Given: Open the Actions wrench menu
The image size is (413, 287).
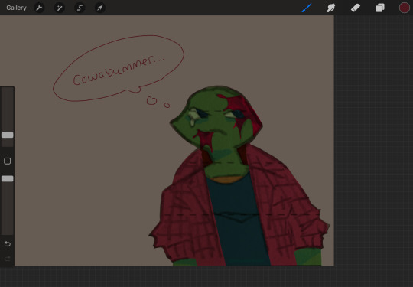Looking at the screenshot, I should click(x=39, y=8).
